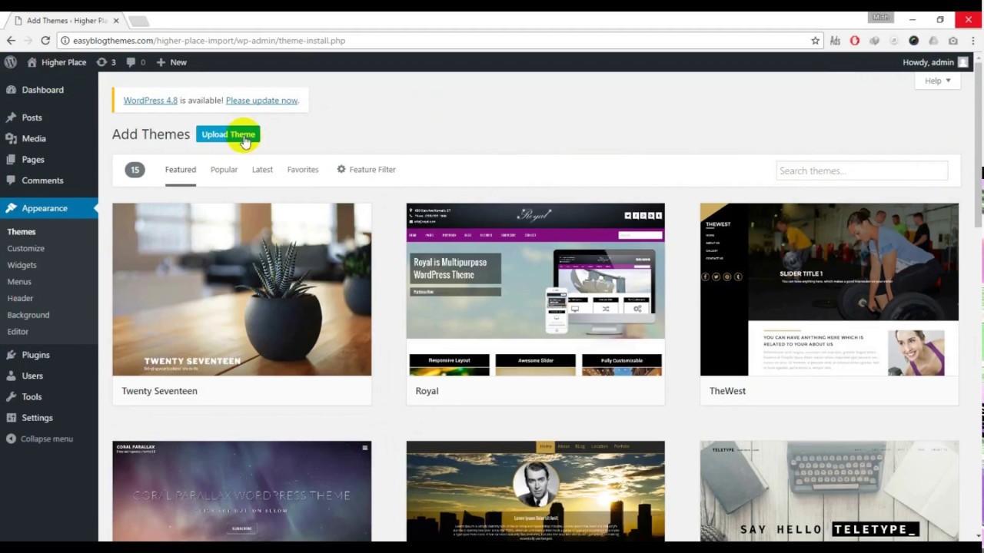Open Settings in the sidebar
This screenshot has height=553, width=984.
pyautogui.click(x=37, y=418)
